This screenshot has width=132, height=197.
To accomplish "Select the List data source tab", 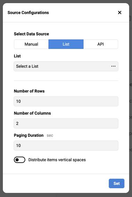I will (66, 44).
